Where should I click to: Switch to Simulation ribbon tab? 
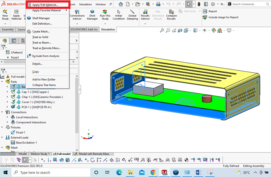pyautogui.click(x=108, y=29)
